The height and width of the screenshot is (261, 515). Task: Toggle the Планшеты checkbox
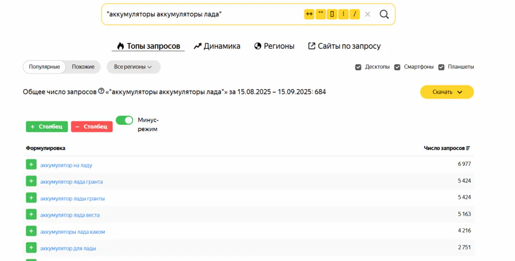click(441, 67)
